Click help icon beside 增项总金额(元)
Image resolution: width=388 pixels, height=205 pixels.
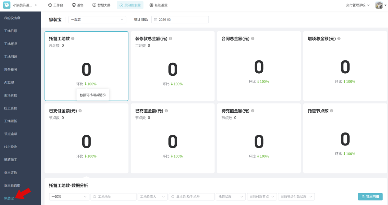click(x=339, y=38)
